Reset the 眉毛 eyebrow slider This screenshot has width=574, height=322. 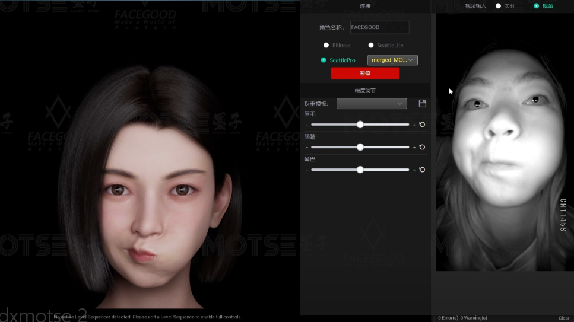[x=422, y=125]
